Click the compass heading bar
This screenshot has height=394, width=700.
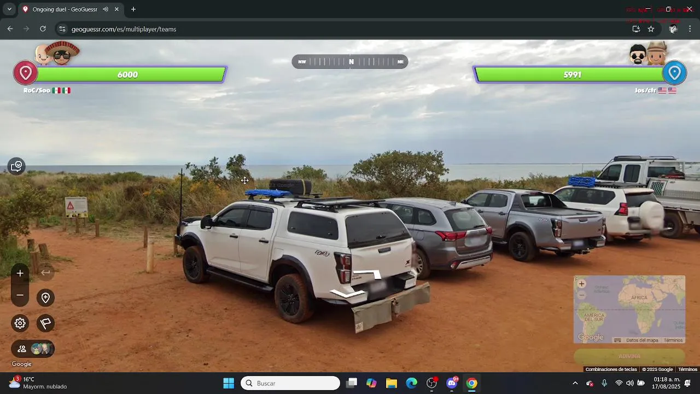coord(350,62)
